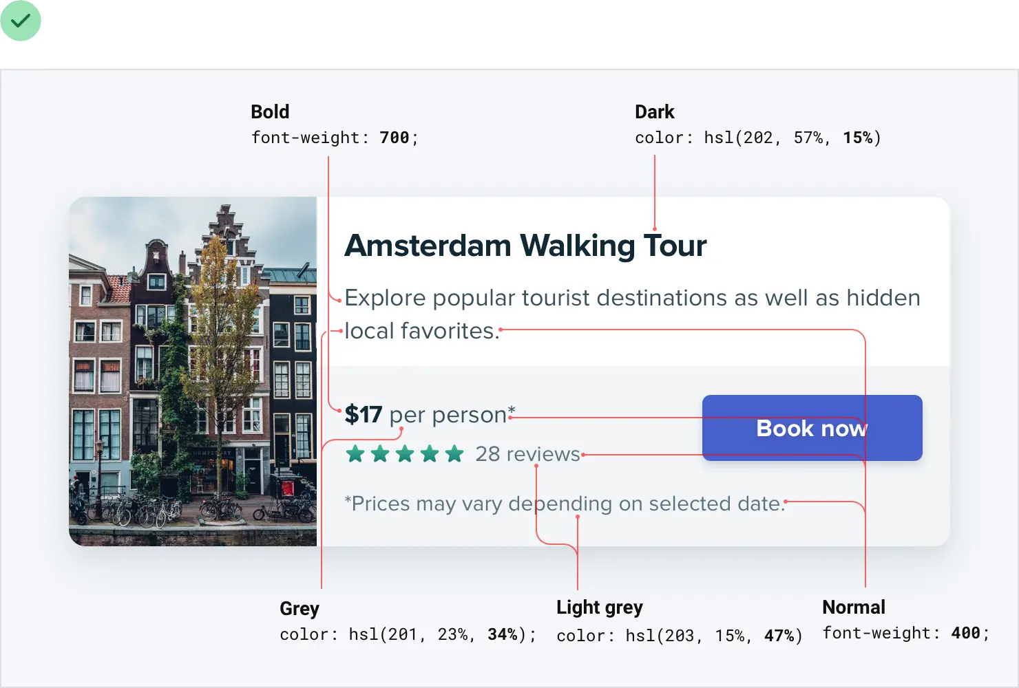Click the second rating star
This screenshot has height=688, width=1019.
coord(380,454)
